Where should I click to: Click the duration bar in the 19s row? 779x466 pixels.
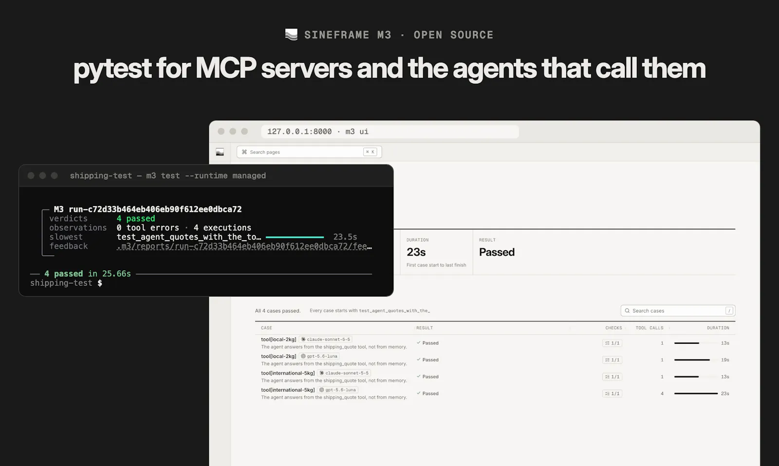pos(692,360)
